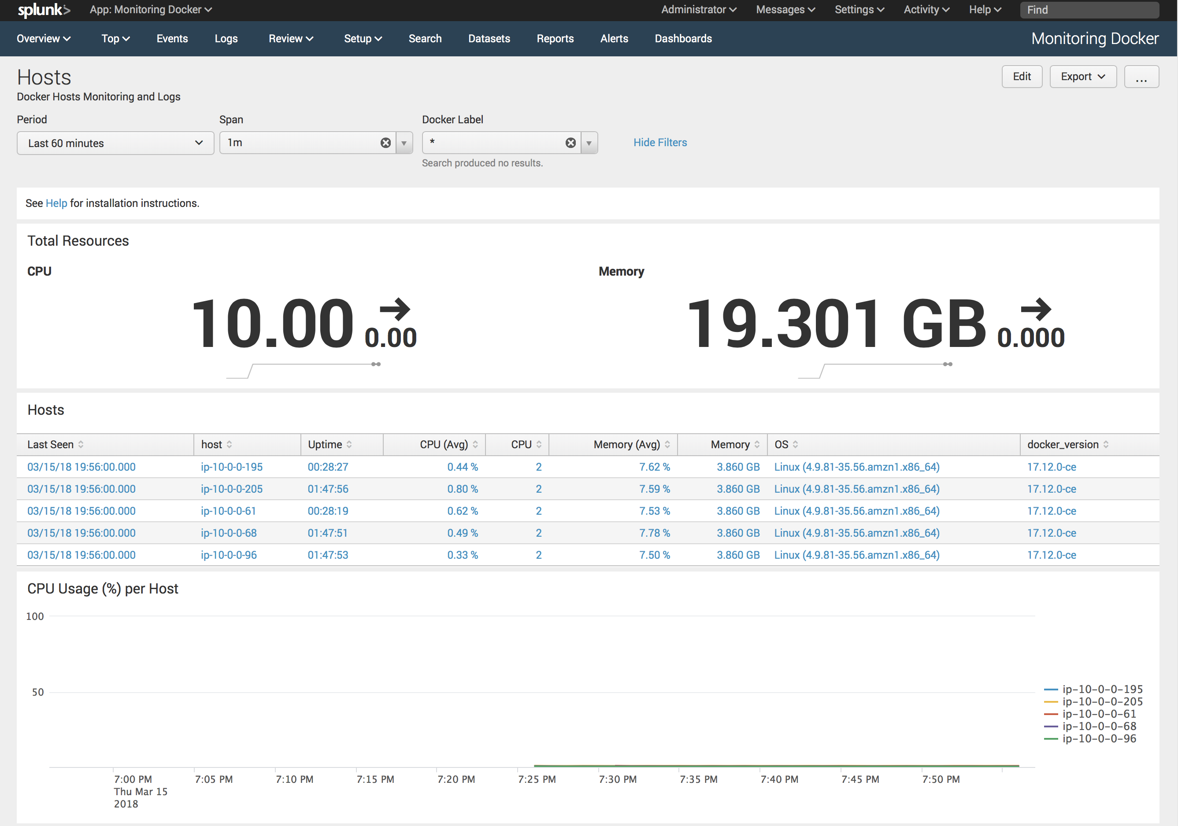Open host ip-10-0-0-195 row link

231,467
